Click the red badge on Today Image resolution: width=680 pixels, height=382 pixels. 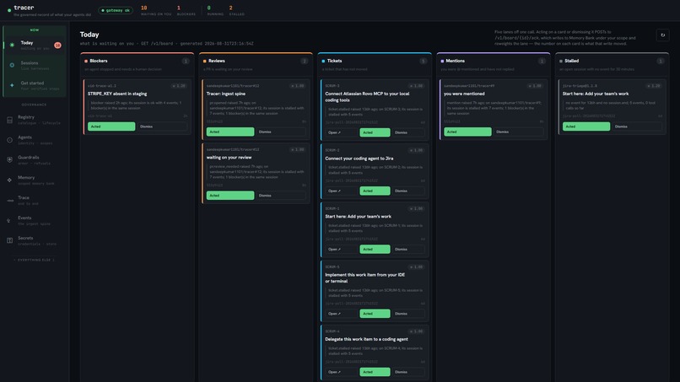[x=57, y=45]
